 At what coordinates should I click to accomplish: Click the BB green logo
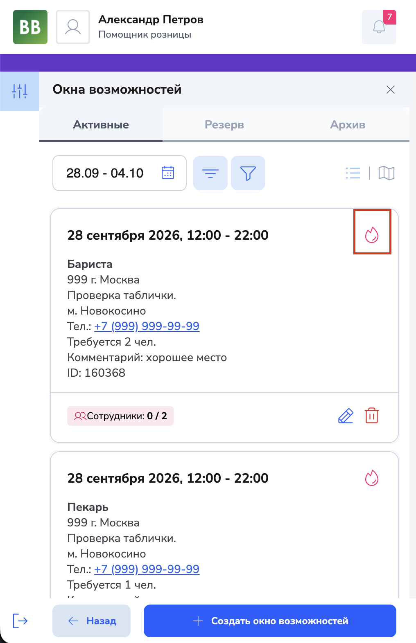point(30,27)
